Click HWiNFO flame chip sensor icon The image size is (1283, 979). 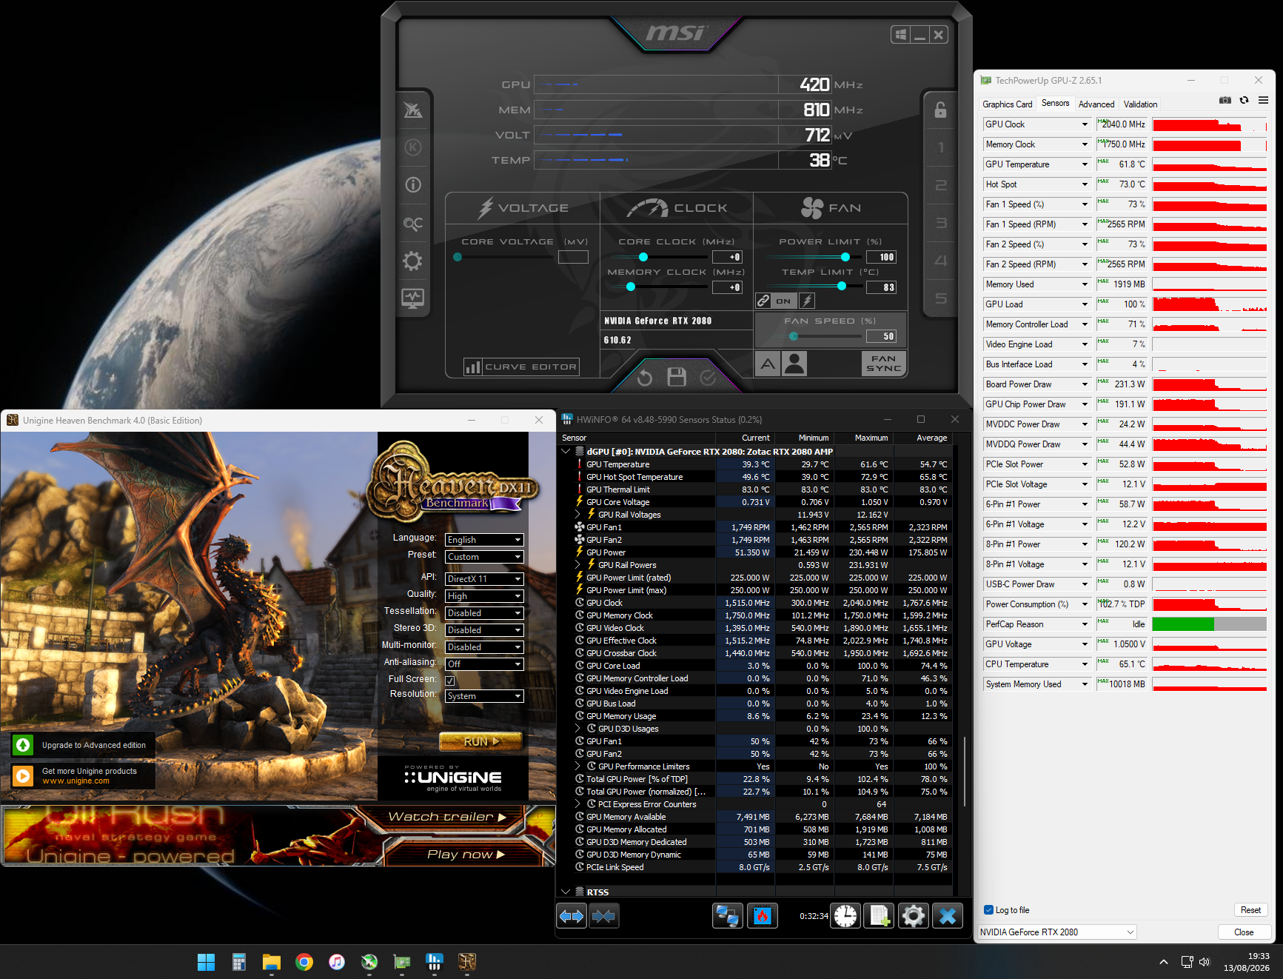(763, 916)
